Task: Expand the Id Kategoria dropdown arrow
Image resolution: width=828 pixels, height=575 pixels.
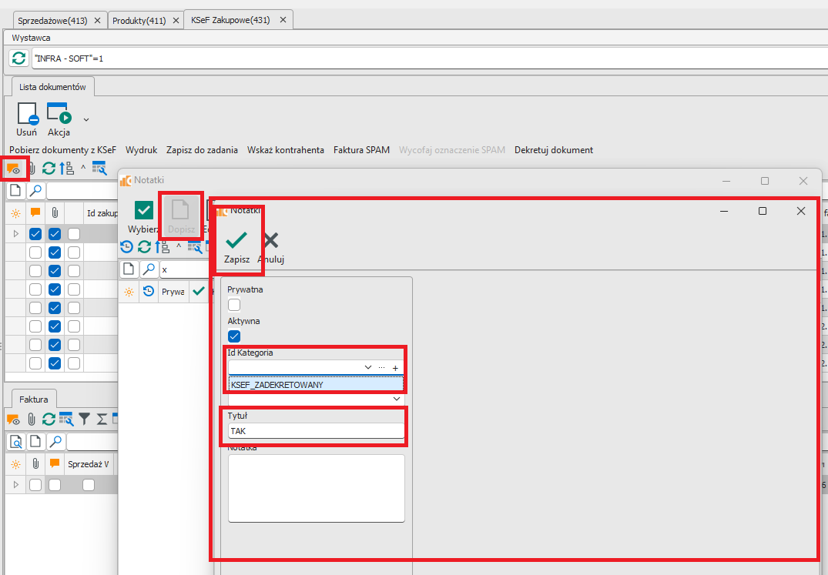Action: click(367, 368)
